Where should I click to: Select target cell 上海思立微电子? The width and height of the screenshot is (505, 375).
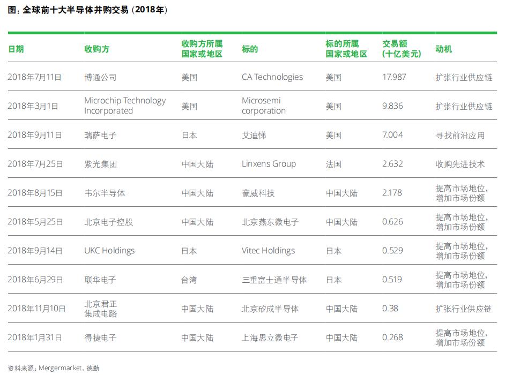pos(270,338)
